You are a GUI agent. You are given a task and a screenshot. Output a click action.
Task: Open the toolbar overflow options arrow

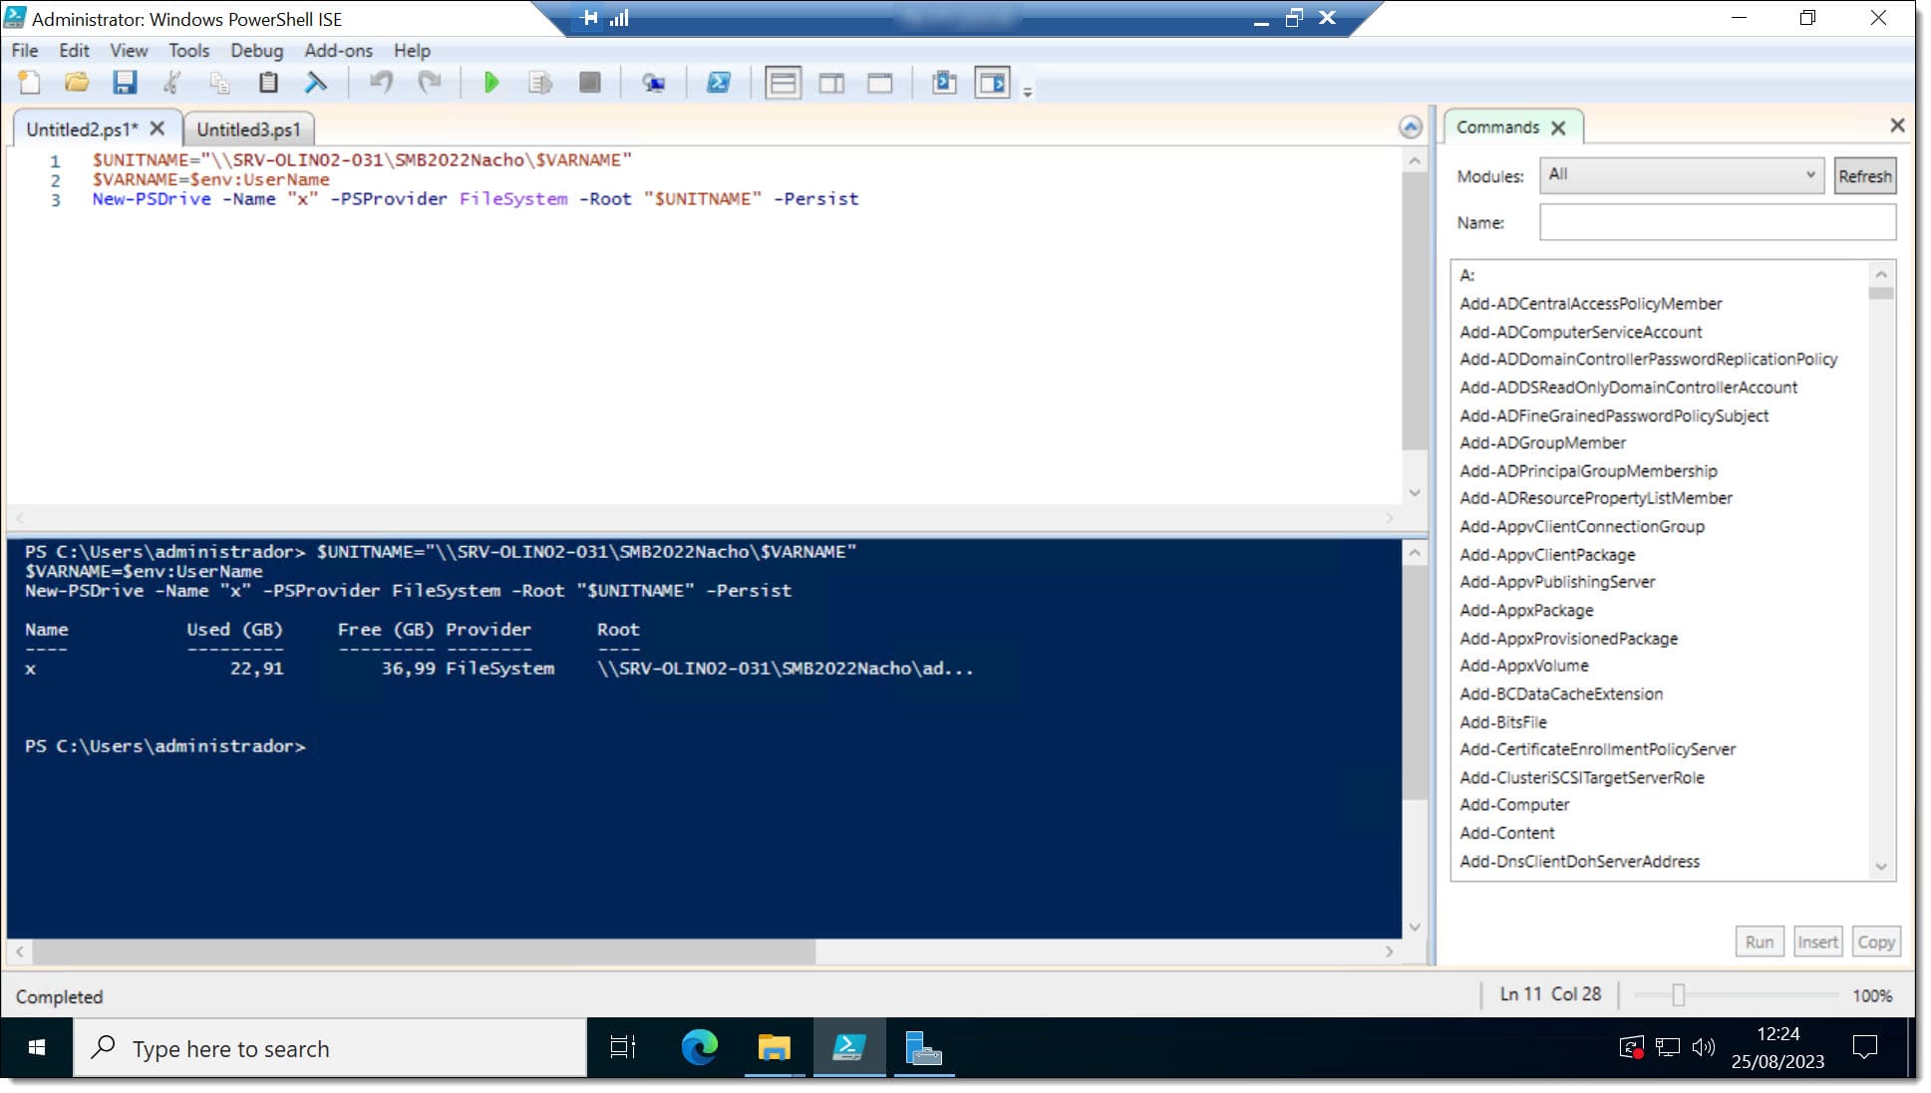coord(1028,92)
